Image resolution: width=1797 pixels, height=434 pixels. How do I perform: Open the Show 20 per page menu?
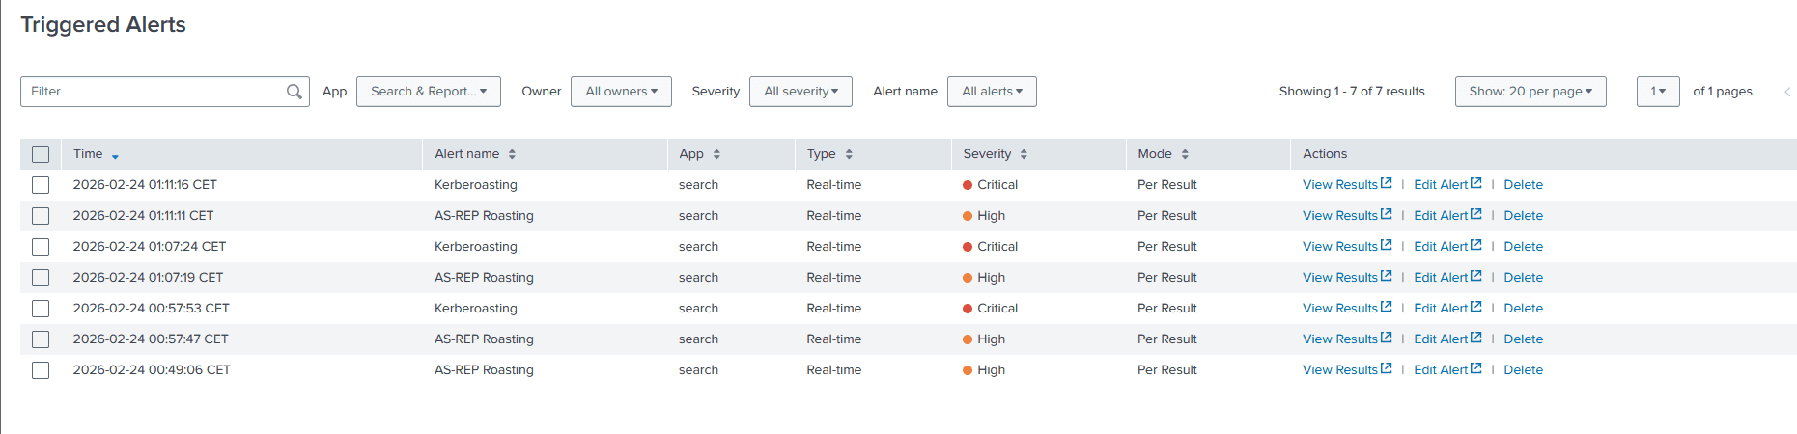coord(1530,92)
